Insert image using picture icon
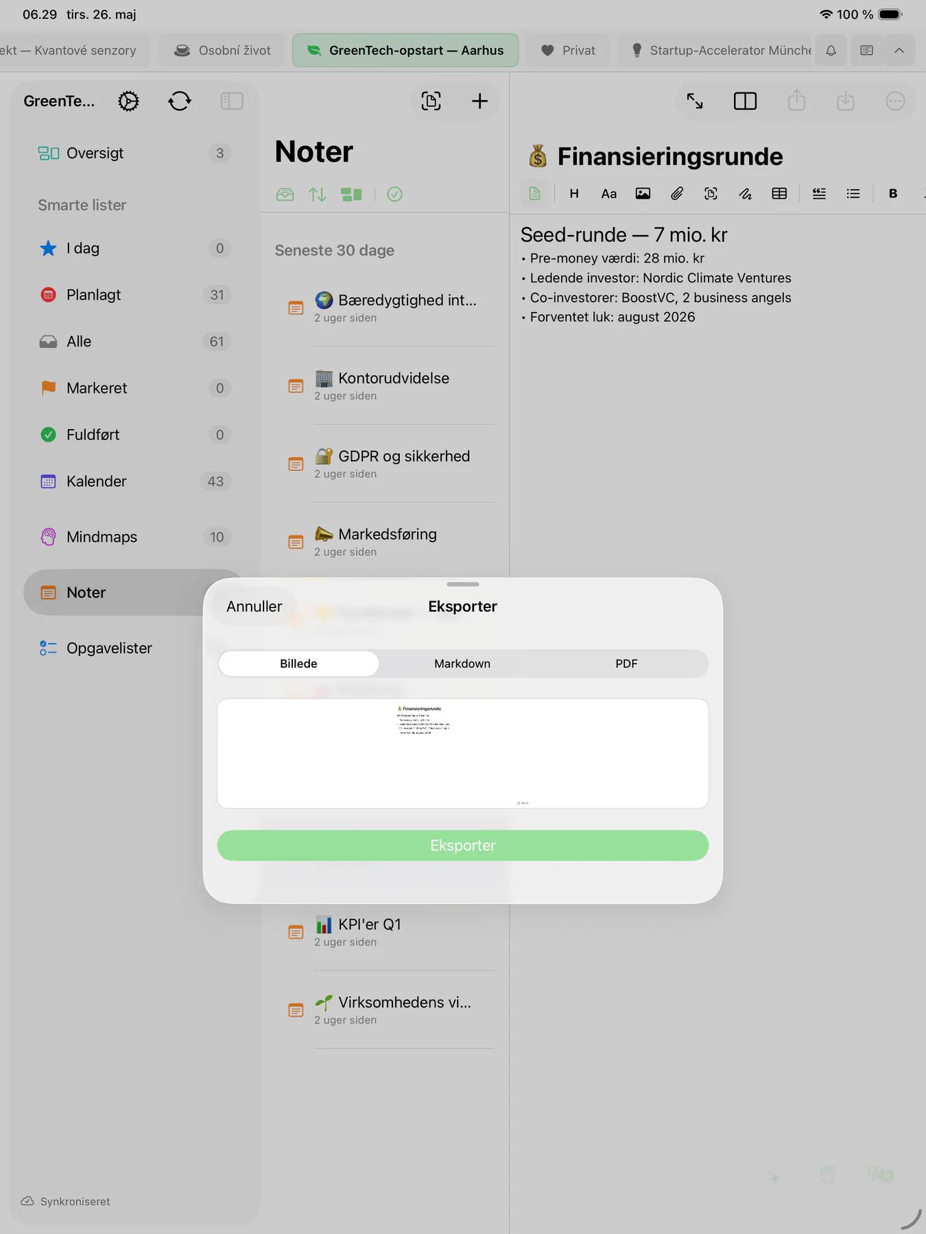 pyautogui.click(x=643, y=194)
